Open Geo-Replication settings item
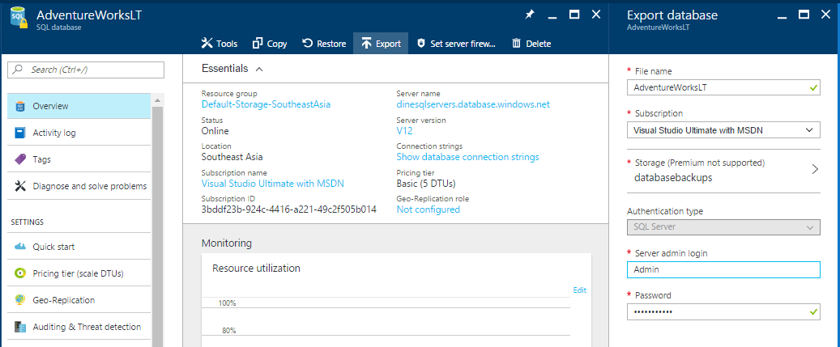 [x=79, y=300]
